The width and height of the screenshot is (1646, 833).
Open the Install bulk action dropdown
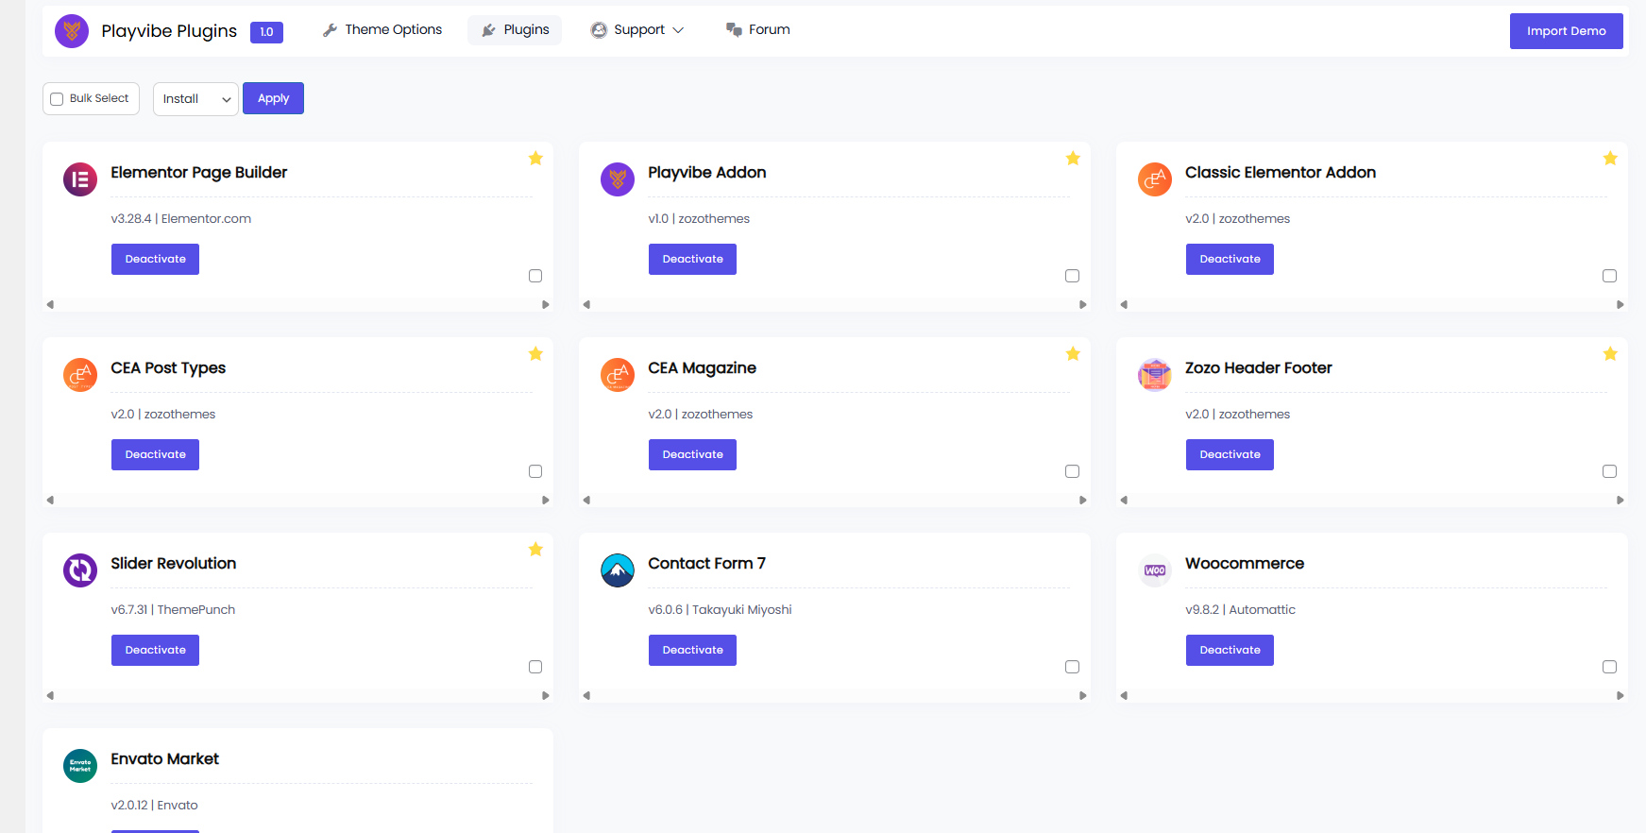[195, 99]
